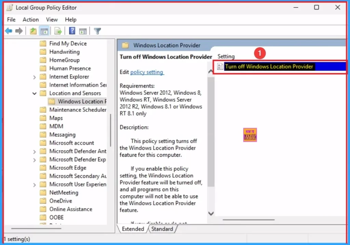Screen dimensions: 350x245
Task: Toggle the Show/Hide Console Tree icon
Action: pyautogui.click(x=44, y=31)
